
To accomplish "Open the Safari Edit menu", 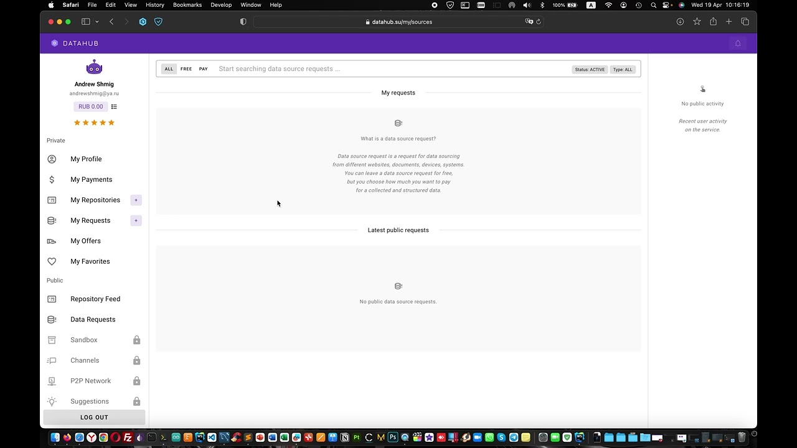I will coord(110,5).
